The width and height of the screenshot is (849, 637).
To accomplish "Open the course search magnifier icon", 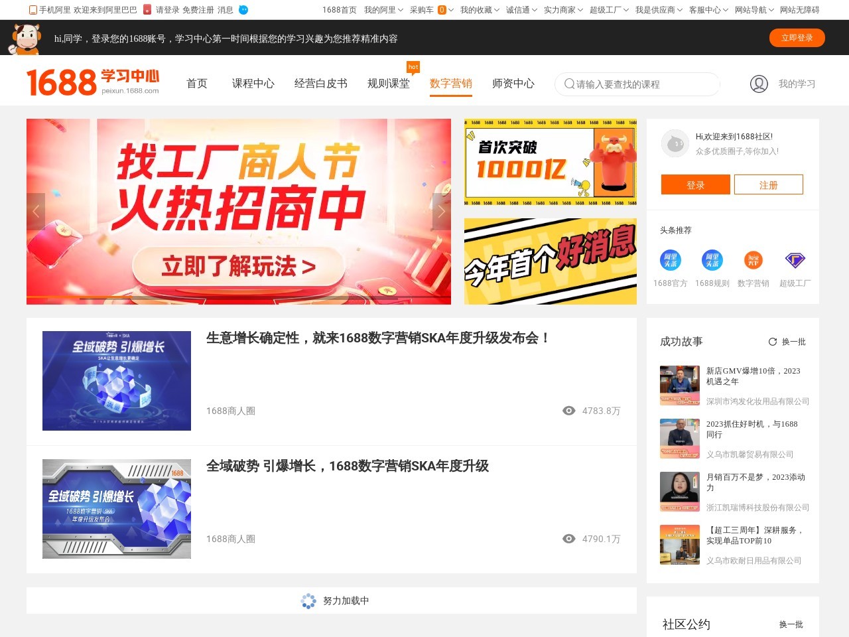I will 569,84.
